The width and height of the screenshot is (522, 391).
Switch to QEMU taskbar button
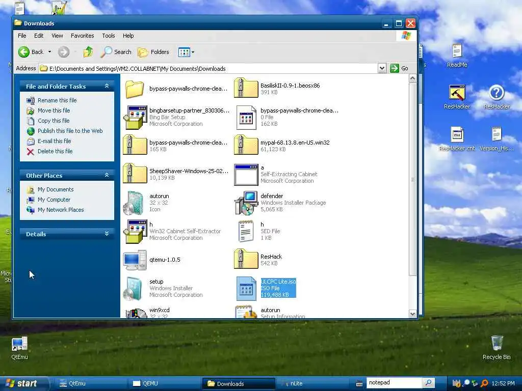(x=165, y=383)
